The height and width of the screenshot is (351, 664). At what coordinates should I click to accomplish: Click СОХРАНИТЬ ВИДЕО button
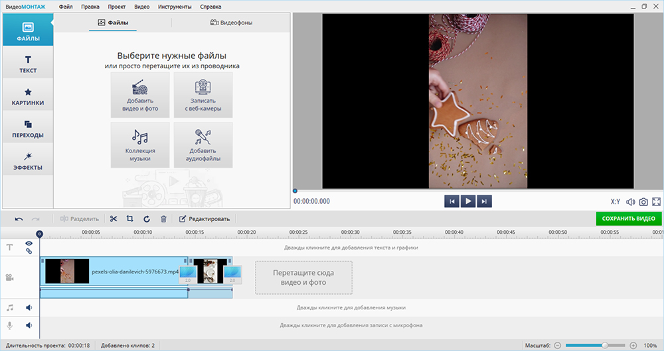(628, 219)
